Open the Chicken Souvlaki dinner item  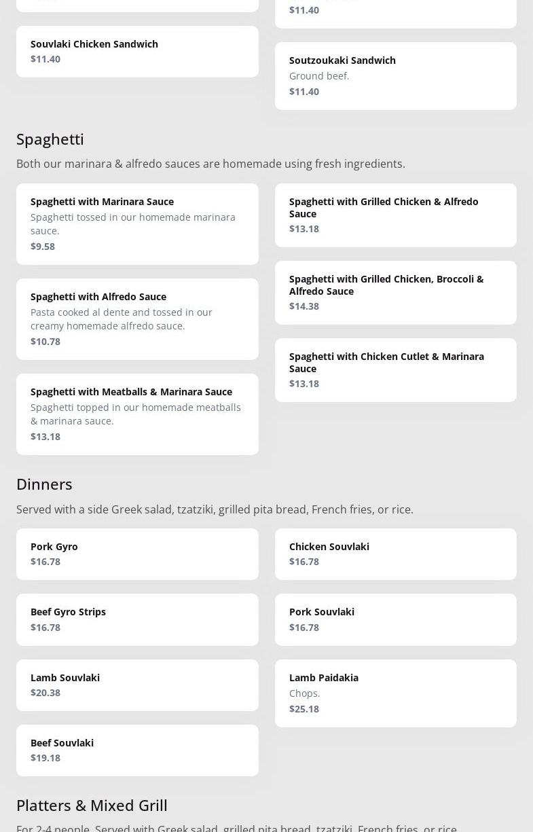click(395, 554)
